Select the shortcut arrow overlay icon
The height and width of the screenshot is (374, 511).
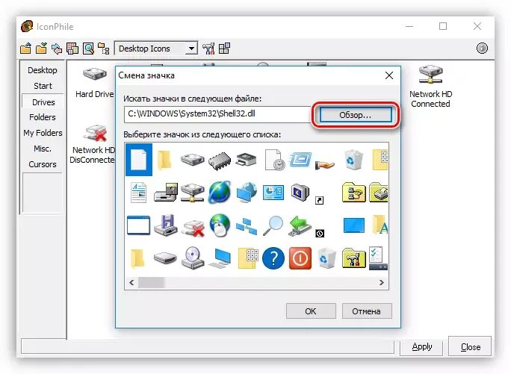click(320, 200)
